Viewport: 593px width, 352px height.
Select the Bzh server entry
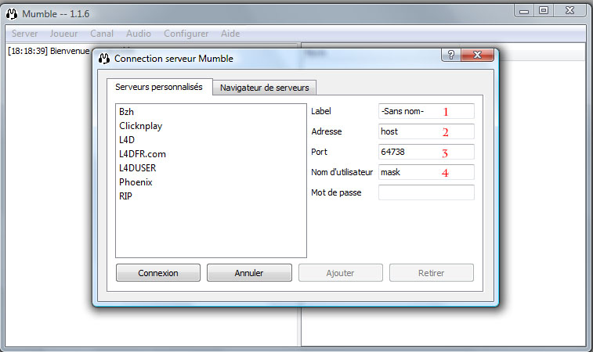tap(211, 112)
